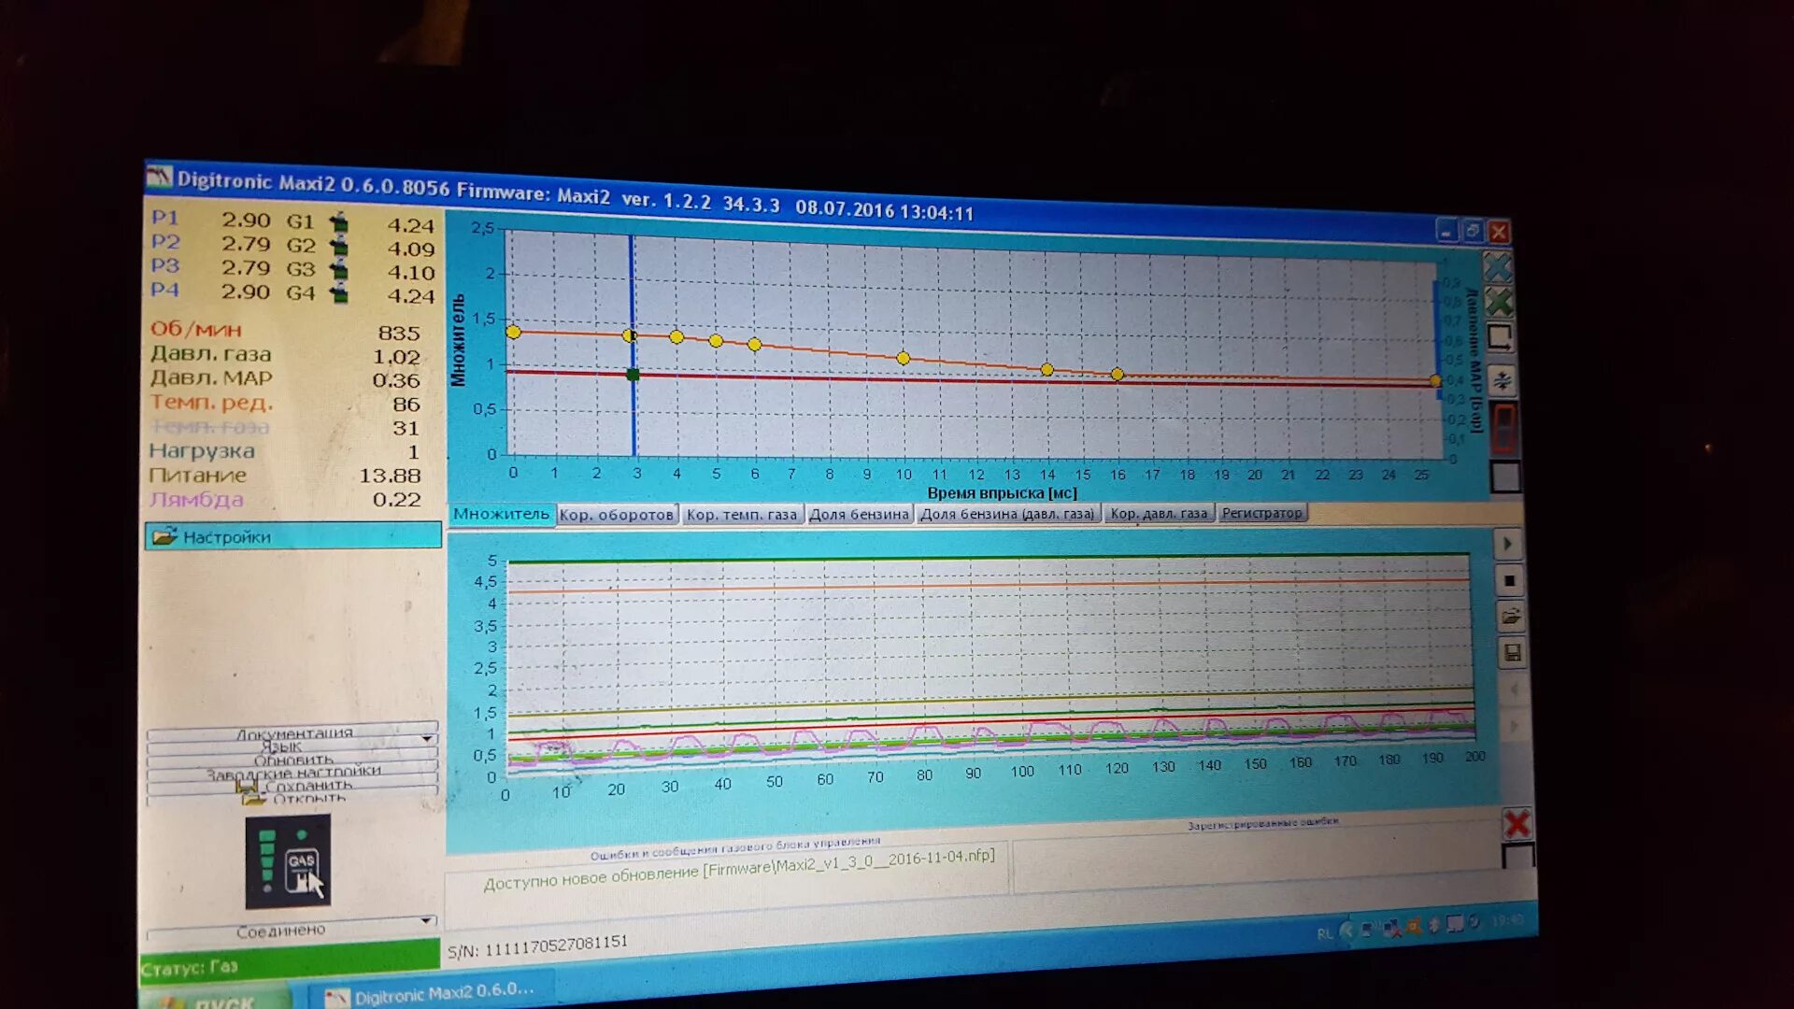Select the Доля бензина tab

coord(859,515)
